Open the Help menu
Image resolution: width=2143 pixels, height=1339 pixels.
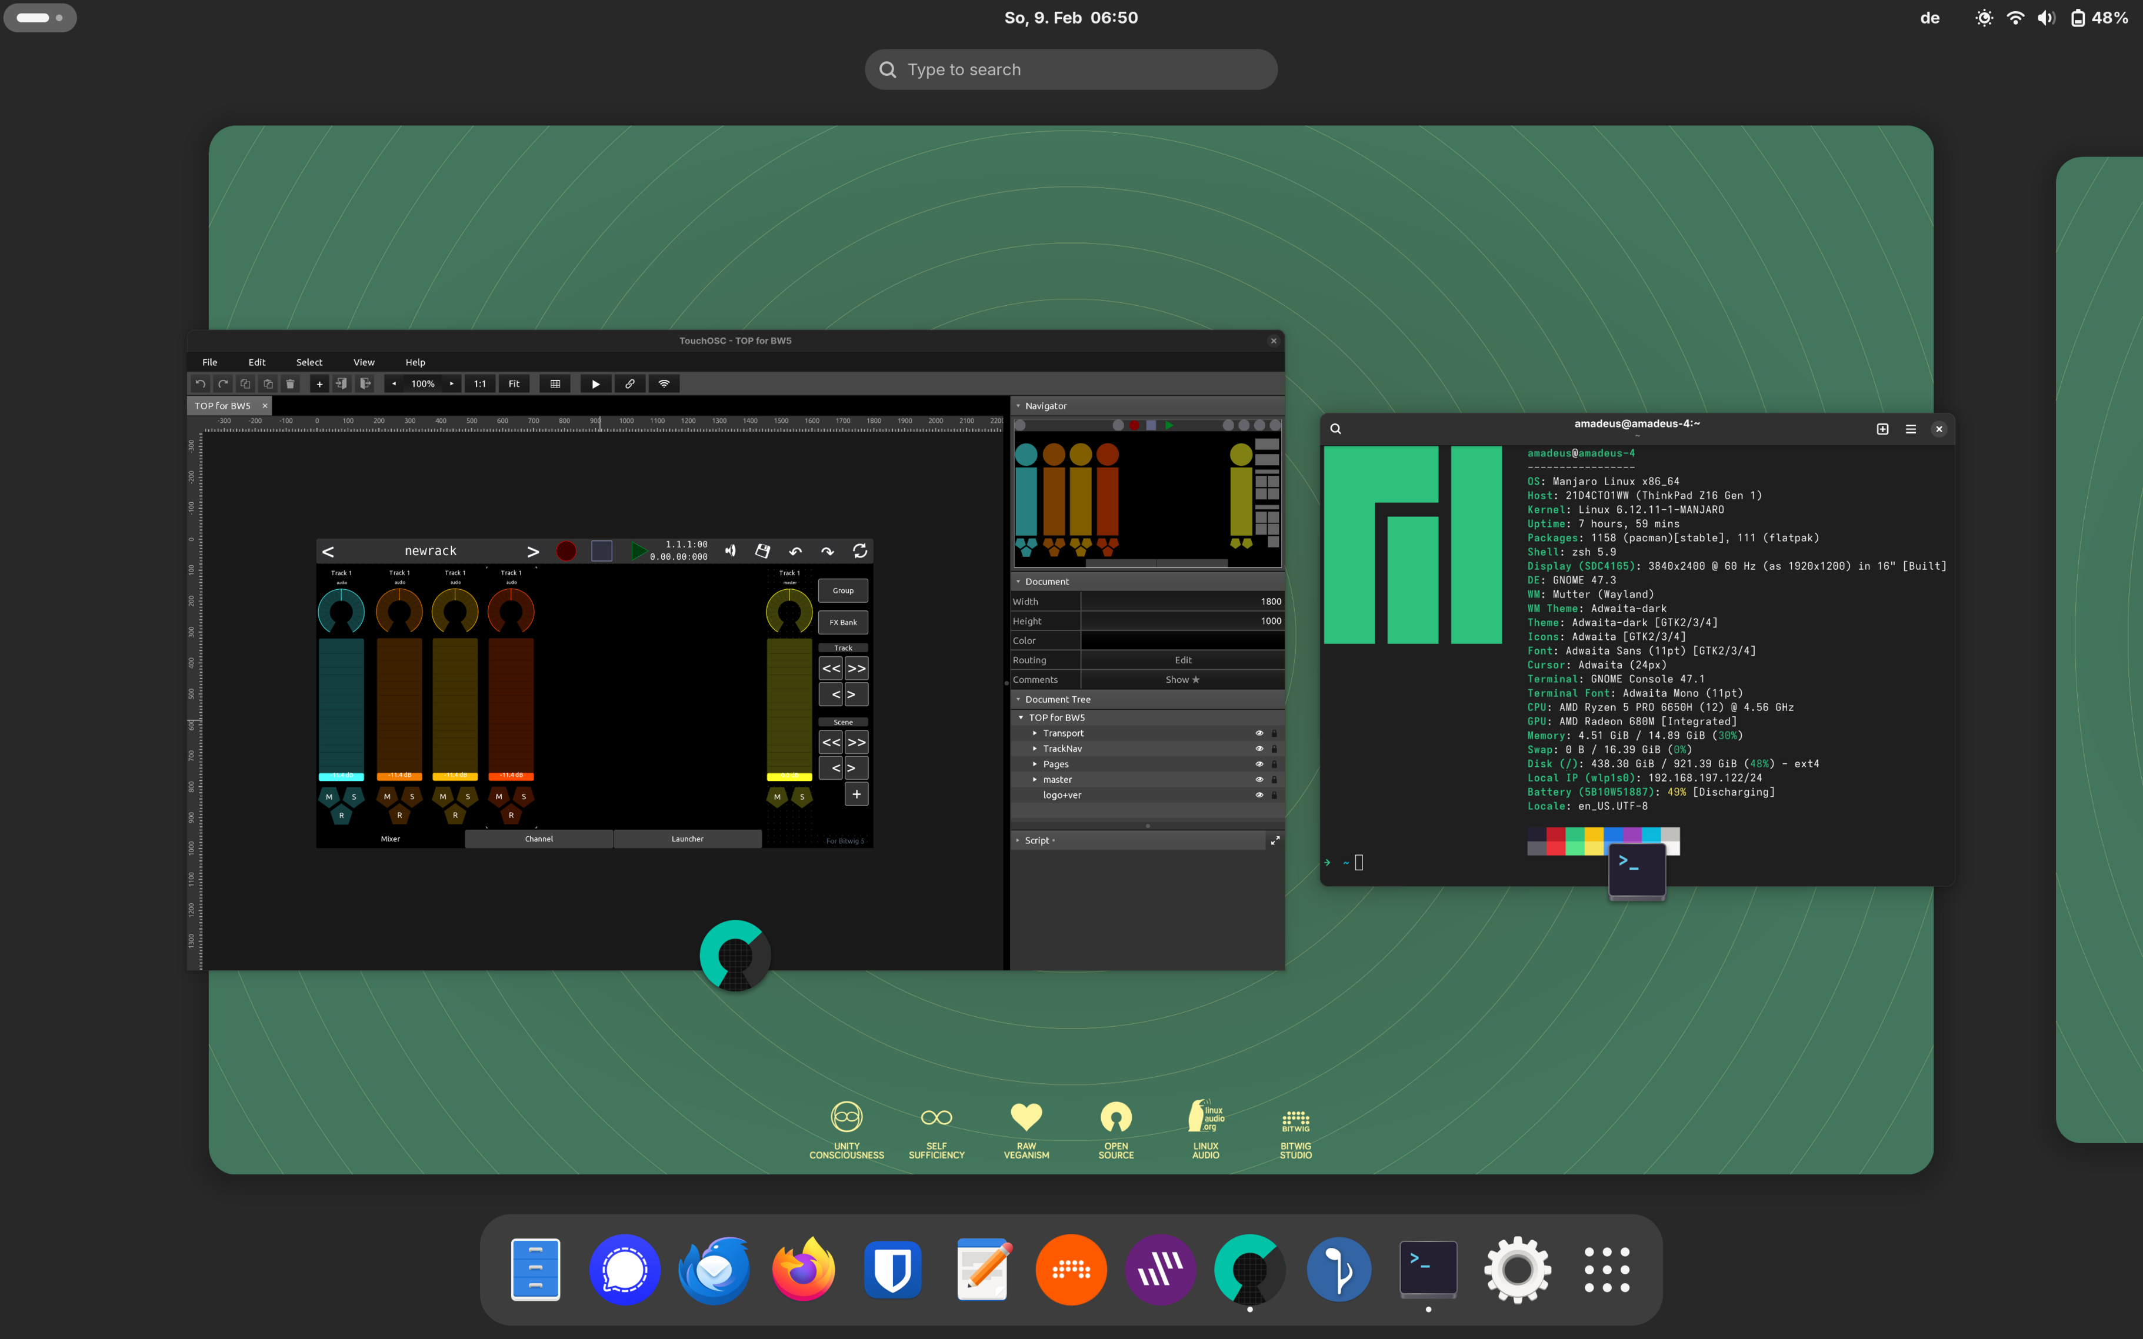(x=415, y=362)
